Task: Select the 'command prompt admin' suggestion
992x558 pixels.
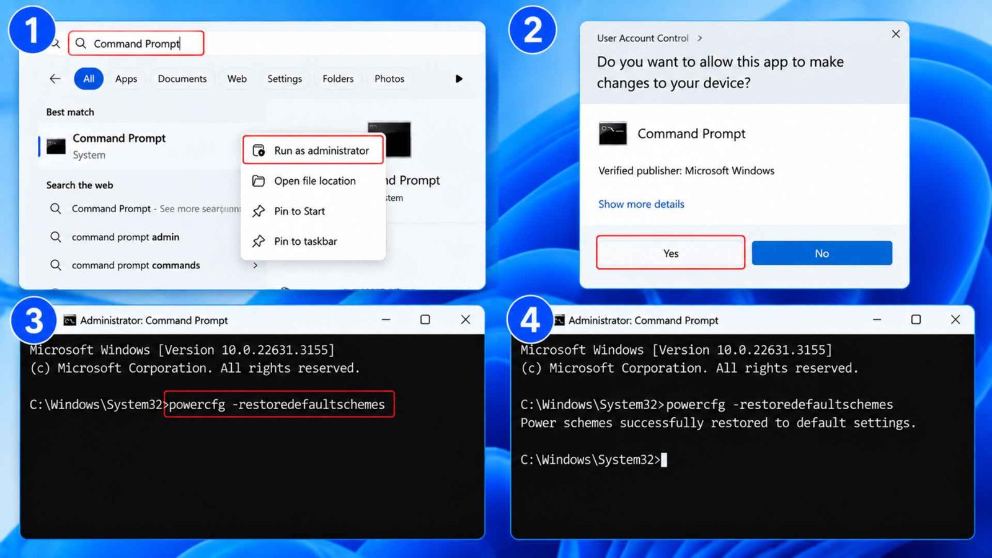Action: point(125,237)
